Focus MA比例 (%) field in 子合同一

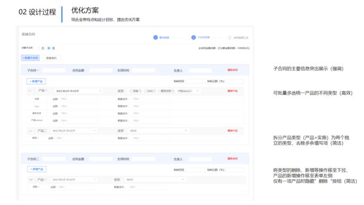click(235, 81)
